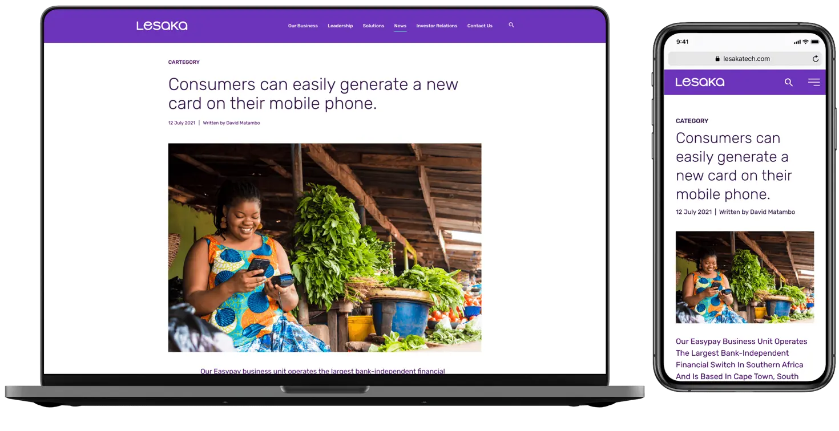This screenshot has height=431, width=839.
Task: Open the mobile hamburger menu
Action: point(814,82)
